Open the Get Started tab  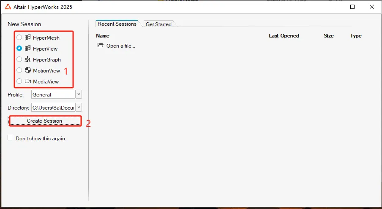point(158,24)
